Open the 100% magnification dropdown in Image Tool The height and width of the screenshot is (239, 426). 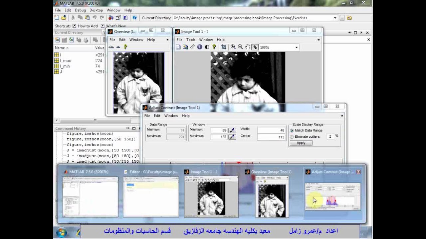(297, 47)
